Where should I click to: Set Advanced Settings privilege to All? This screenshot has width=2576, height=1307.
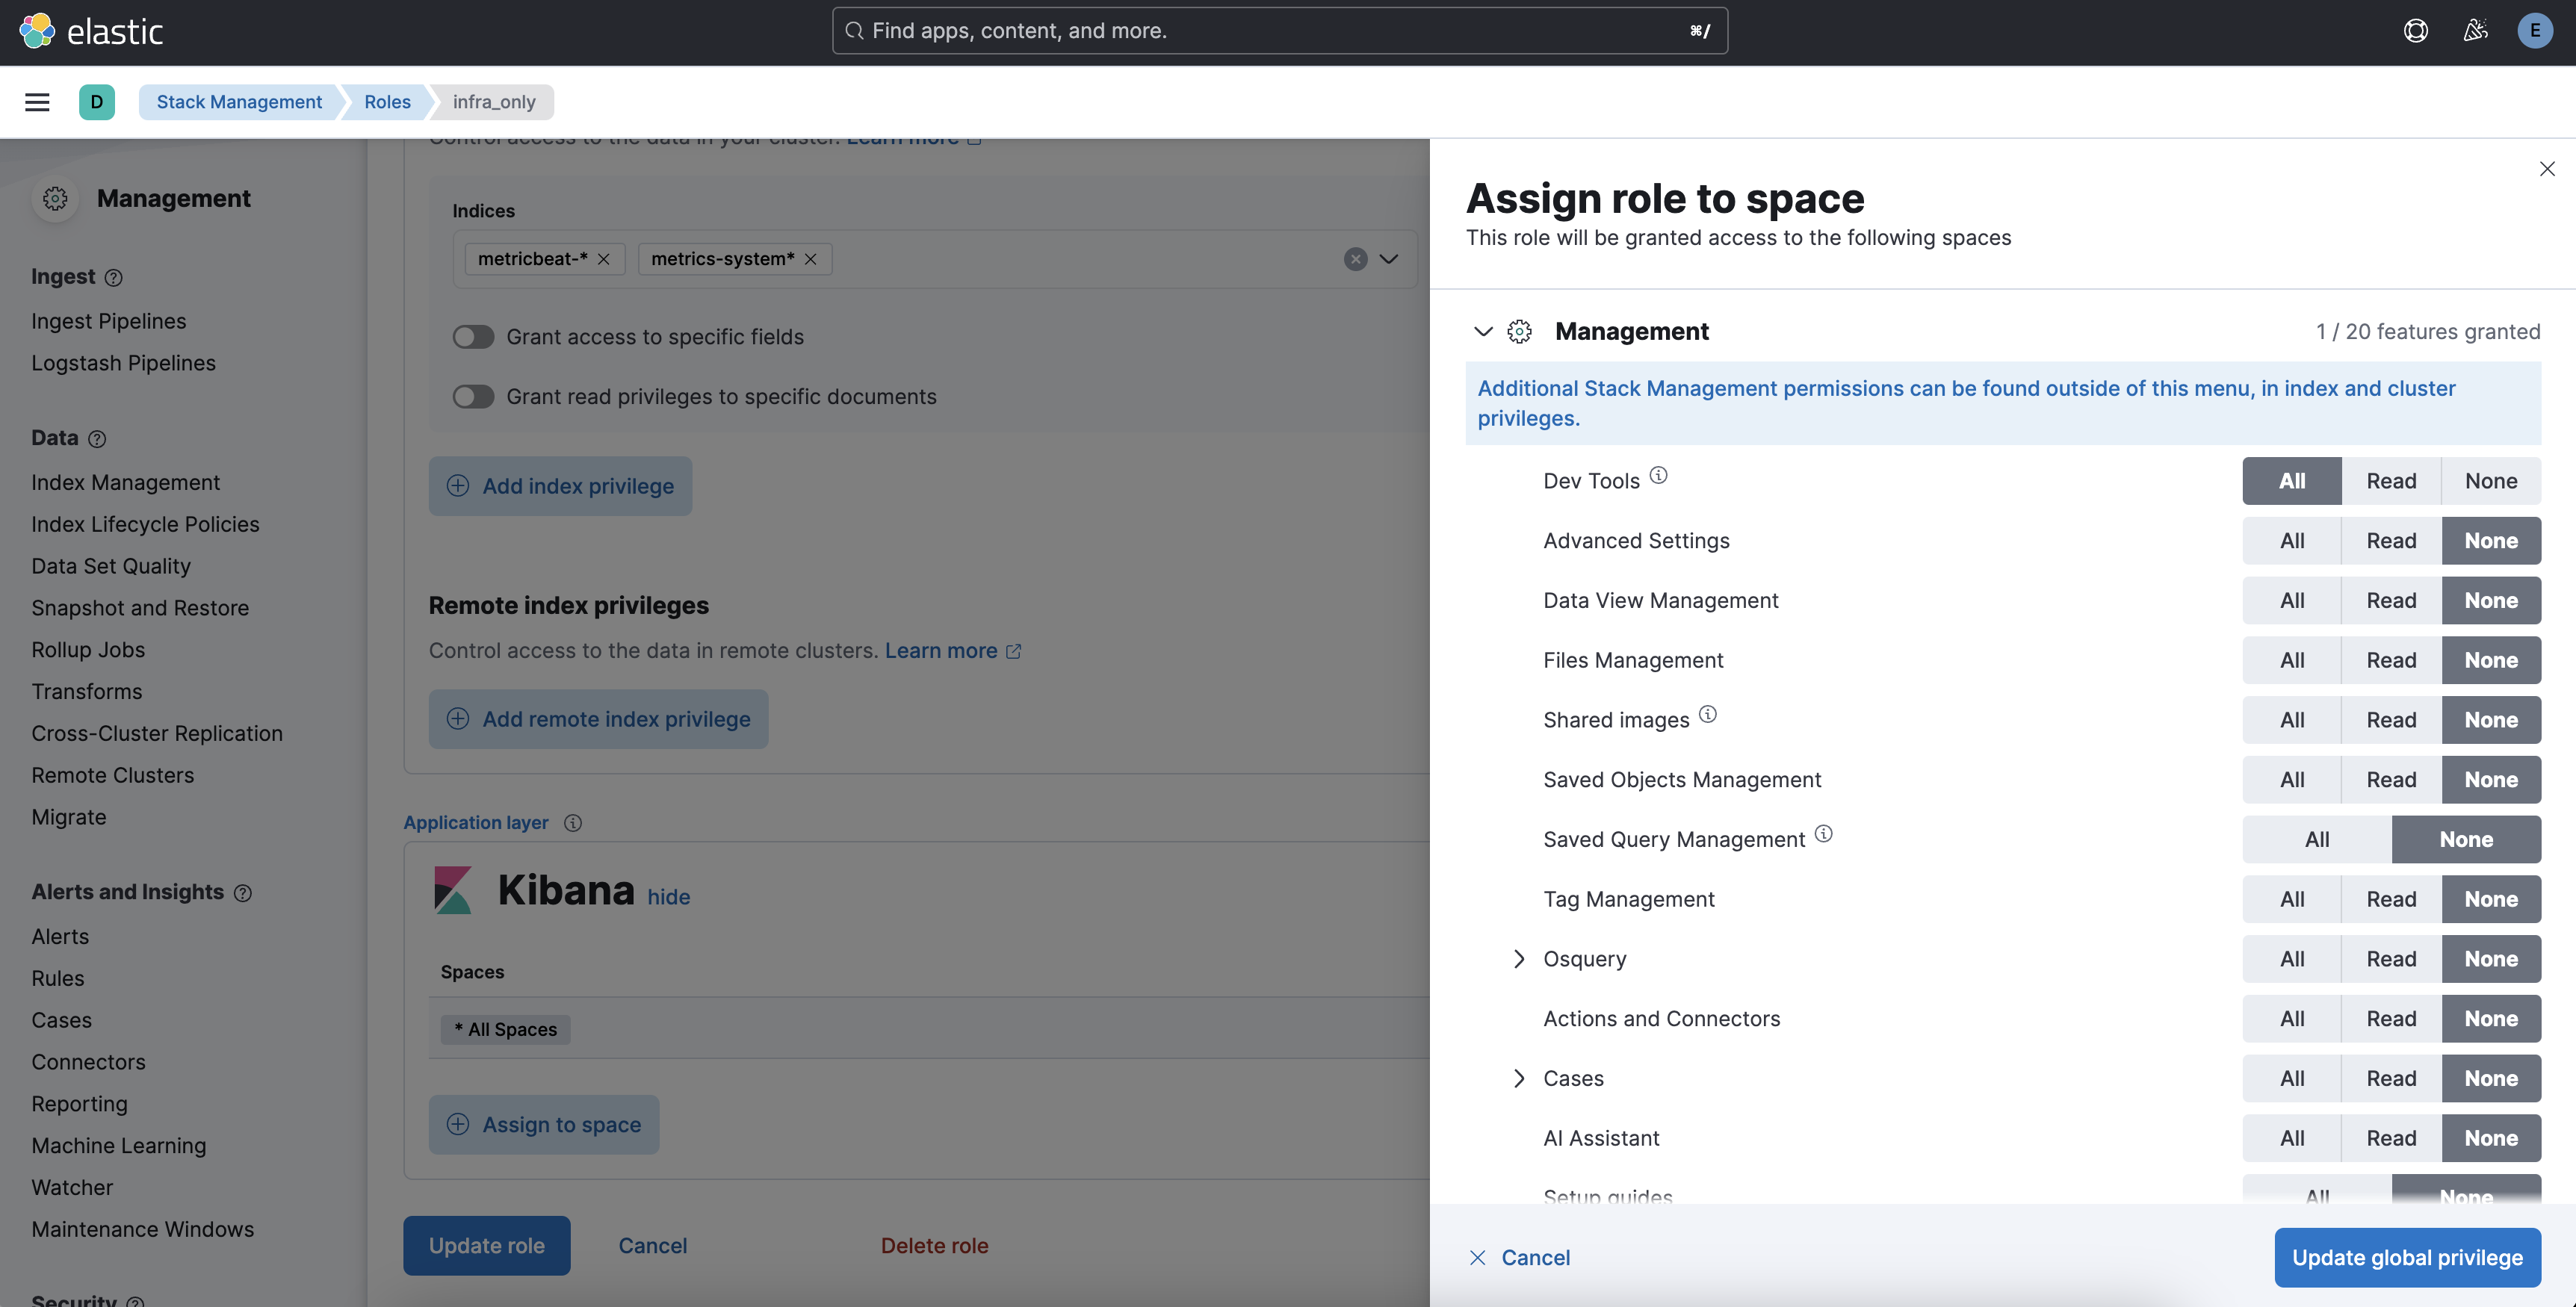tap(2292, 541)
